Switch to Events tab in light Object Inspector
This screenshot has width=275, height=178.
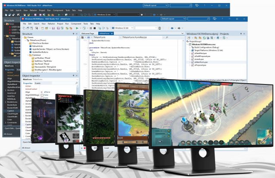pyautogui.click(x=37, y=83)
